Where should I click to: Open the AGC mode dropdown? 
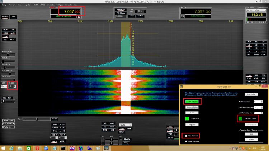coord(4,86)
